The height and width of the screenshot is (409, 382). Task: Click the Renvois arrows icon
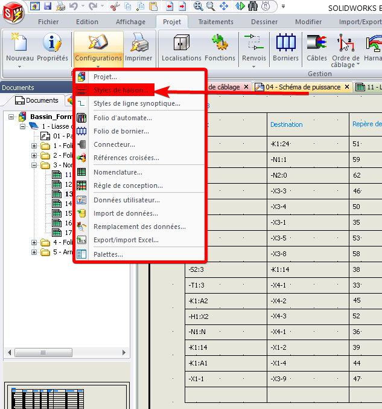pyautogui.click(x=254, y=42)
